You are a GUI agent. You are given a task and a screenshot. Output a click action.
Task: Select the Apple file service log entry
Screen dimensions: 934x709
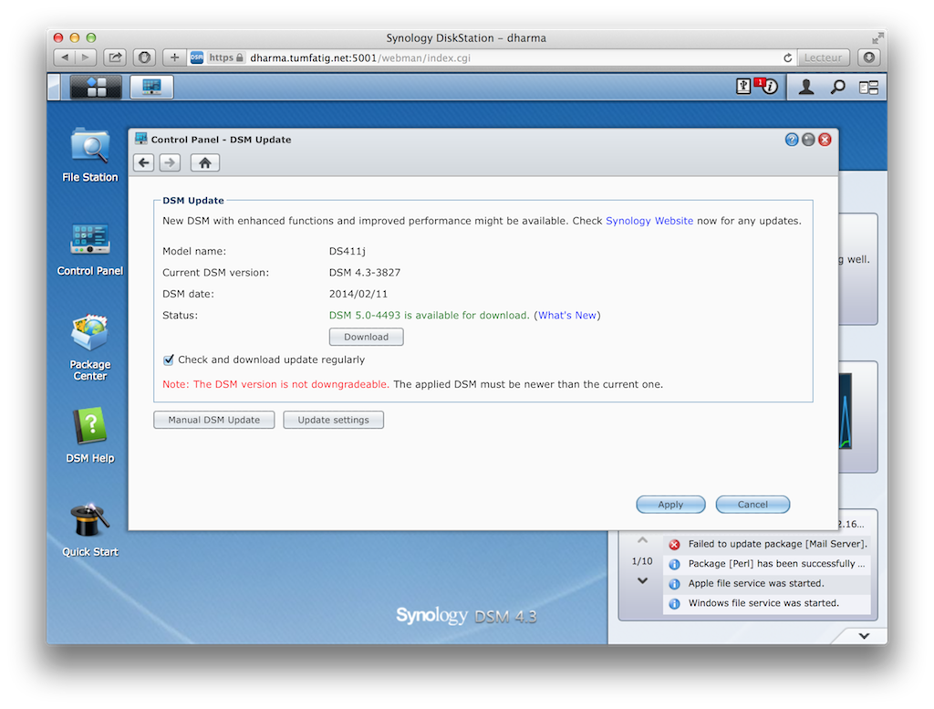coord(767,583)
